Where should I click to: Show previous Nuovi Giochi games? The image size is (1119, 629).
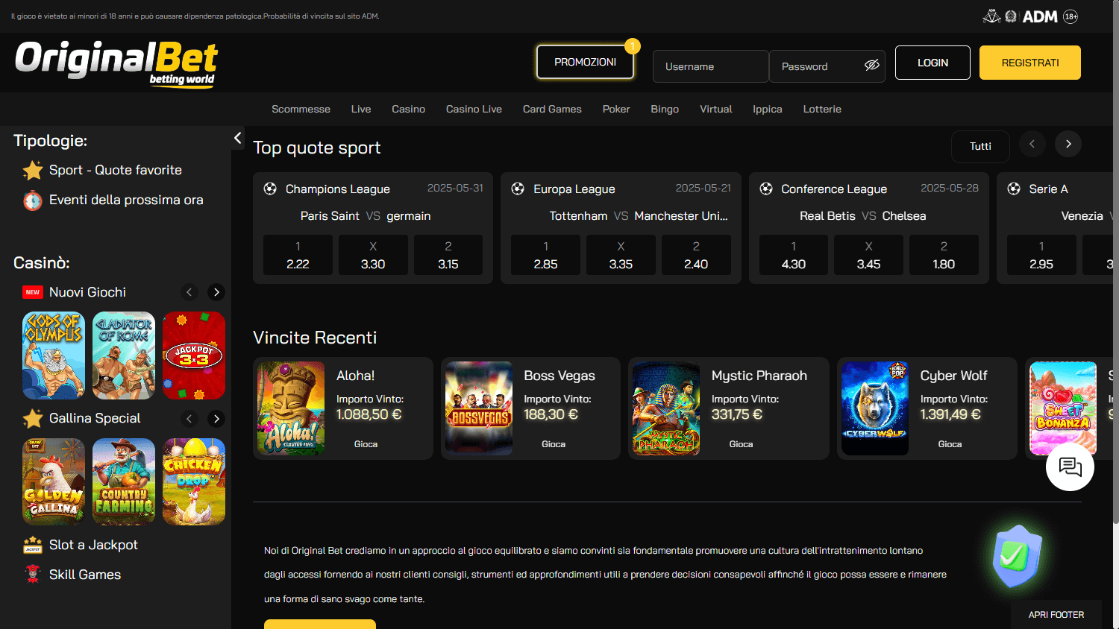[x=189, y=292]
